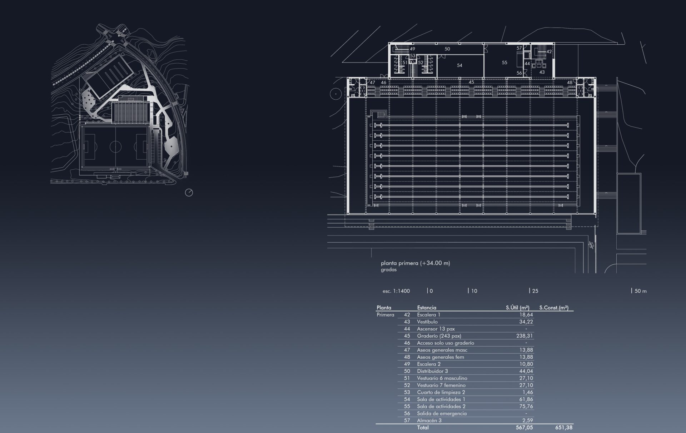This screenshot has width=686, height=433.
Task: Select the 'Ascensor 13 pax' row
Action: (466, 329)
